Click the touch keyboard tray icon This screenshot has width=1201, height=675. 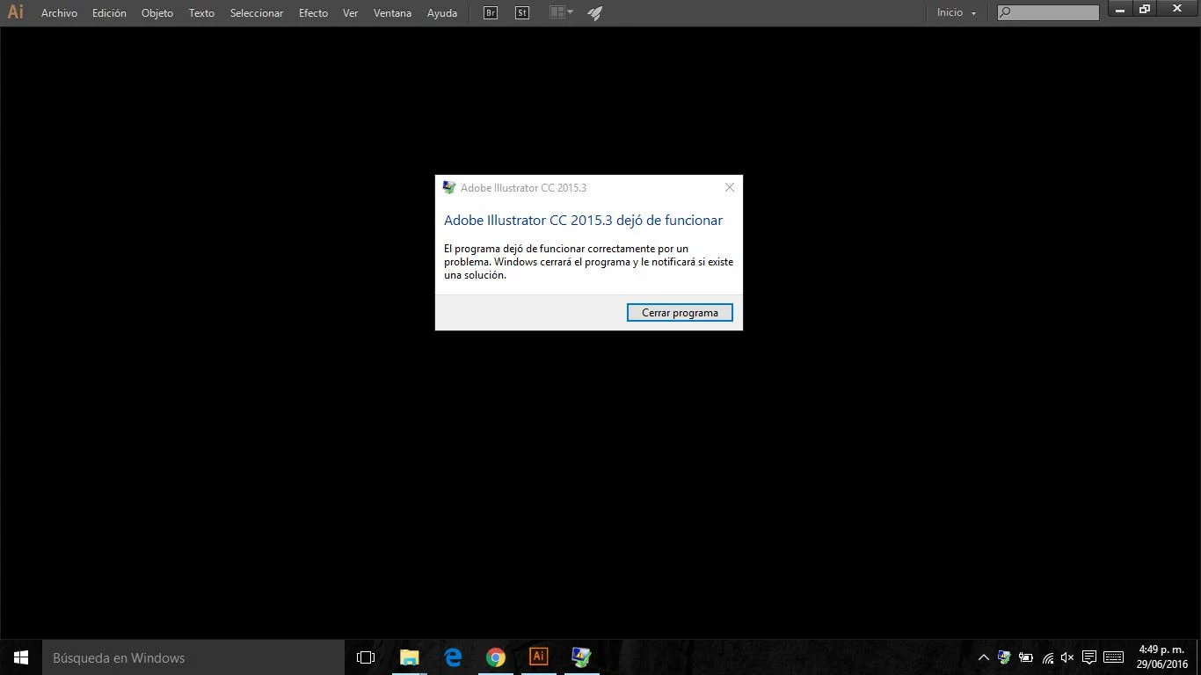(1113, 657)
